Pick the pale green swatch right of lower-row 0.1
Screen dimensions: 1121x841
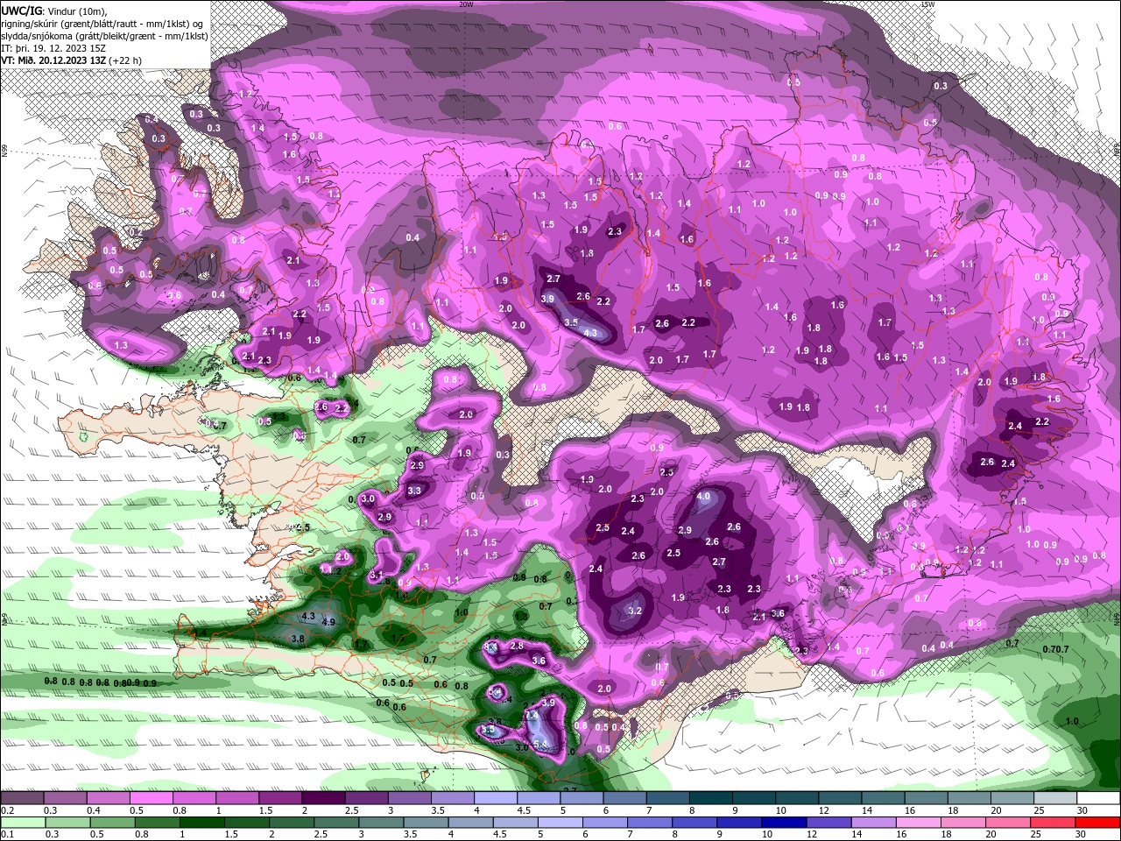tap(22, 823)
